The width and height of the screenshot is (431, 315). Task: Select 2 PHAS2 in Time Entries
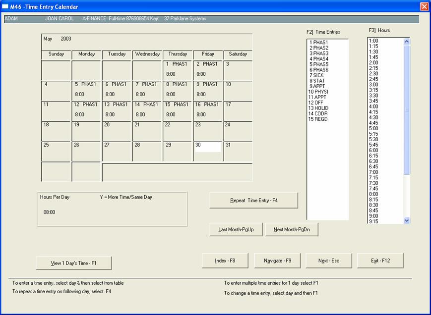tap(318, 48)
